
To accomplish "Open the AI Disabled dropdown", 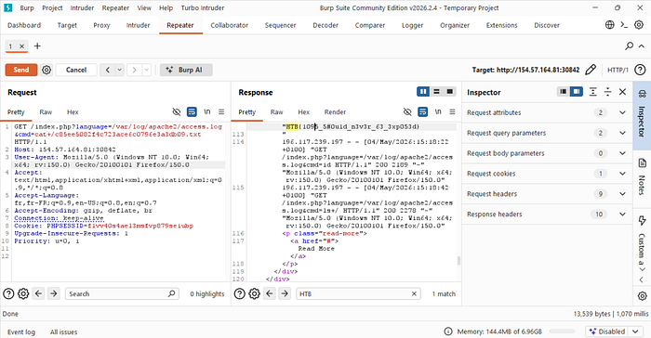I will tap(614, 331).
